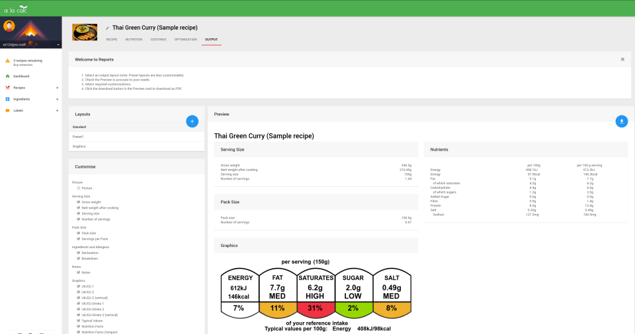Close the Welcome to Reports card
Screen dimensions: 635x334
[x=622, y=59]
